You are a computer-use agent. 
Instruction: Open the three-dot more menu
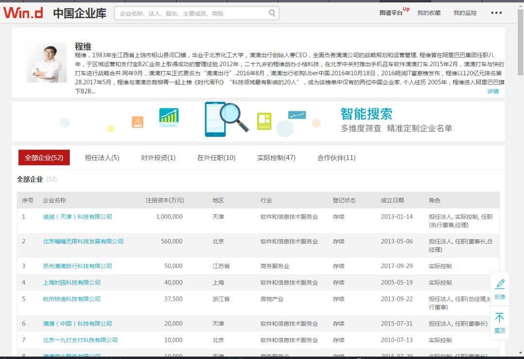[496, 13]
